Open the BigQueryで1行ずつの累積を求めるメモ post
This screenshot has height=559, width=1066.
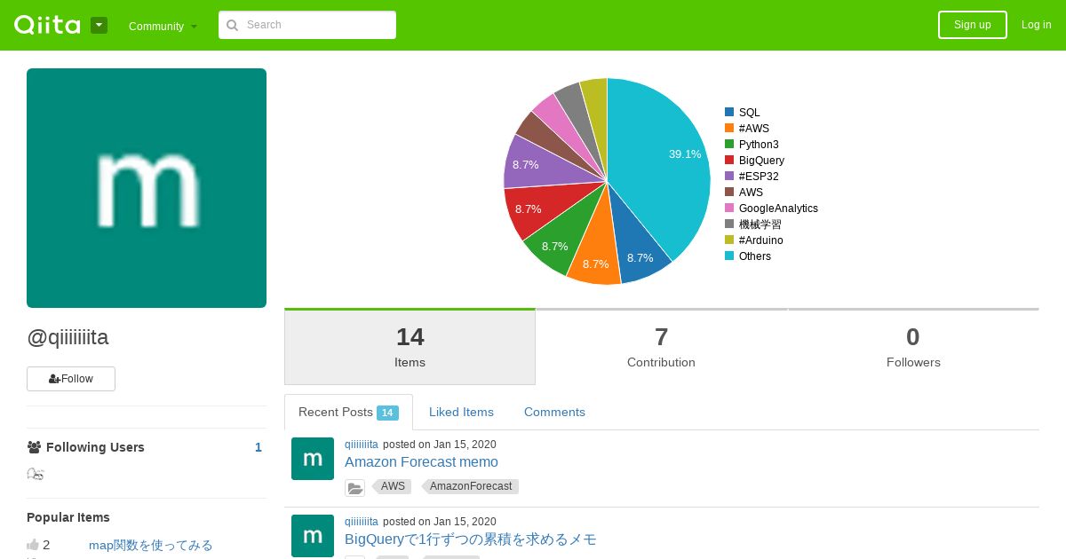pos(471,539)
